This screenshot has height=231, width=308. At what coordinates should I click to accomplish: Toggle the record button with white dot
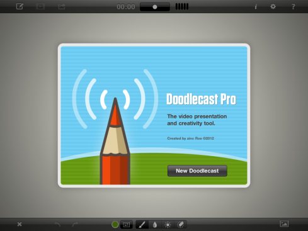tap(155, 7)
